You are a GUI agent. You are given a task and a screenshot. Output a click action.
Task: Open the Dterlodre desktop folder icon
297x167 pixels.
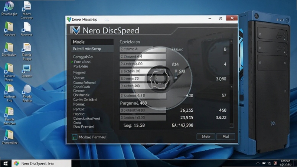point(9,49)
